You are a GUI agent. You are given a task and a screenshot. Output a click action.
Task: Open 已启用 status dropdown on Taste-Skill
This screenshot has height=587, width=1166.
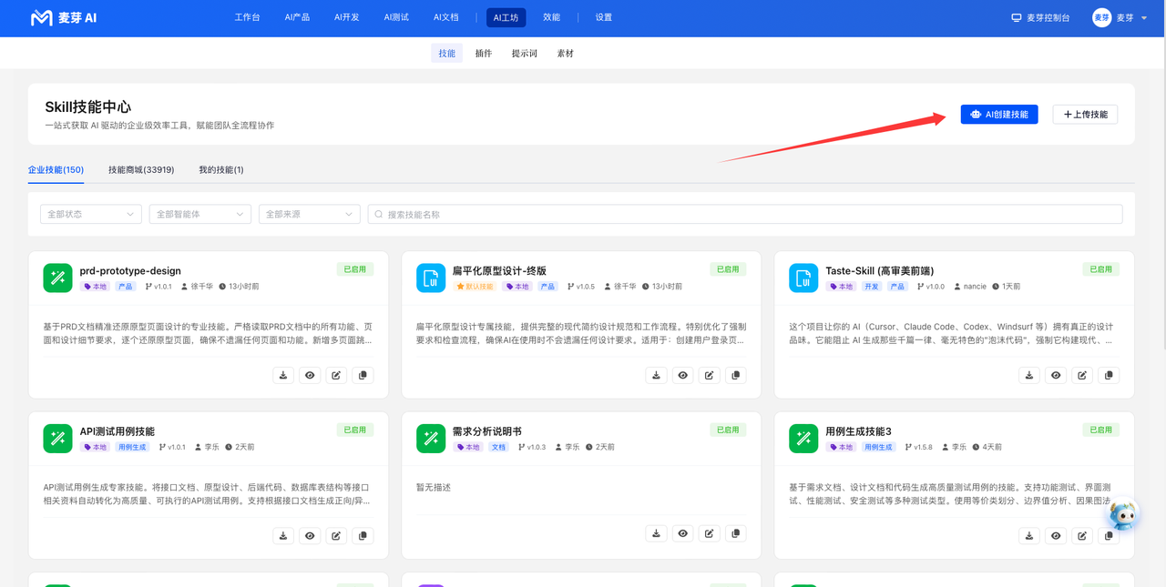tap(1100, 269)
